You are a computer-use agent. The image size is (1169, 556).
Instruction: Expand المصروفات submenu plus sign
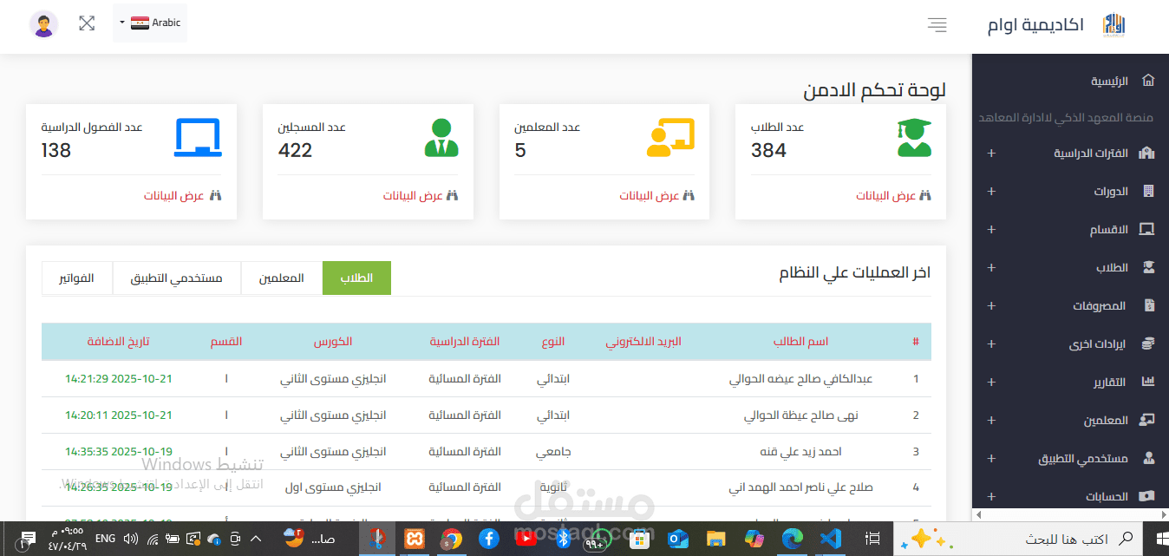pos(992,306)
